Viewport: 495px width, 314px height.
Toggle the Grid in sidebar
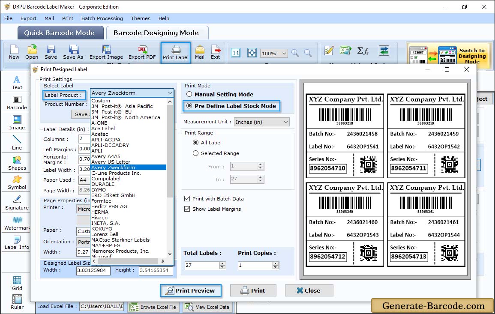(17, 283)
